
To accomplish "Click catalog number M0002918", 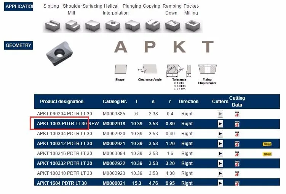I will pyautogui.click(x=114, y=124).
